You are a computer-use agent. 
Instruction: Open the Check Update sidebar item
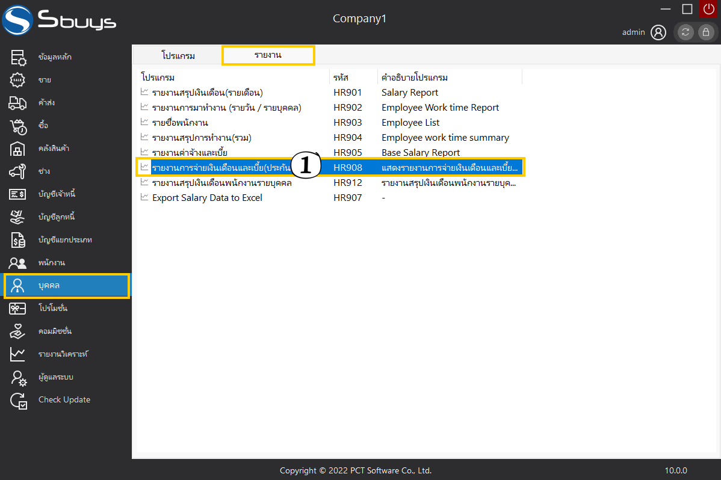[64, 400]
